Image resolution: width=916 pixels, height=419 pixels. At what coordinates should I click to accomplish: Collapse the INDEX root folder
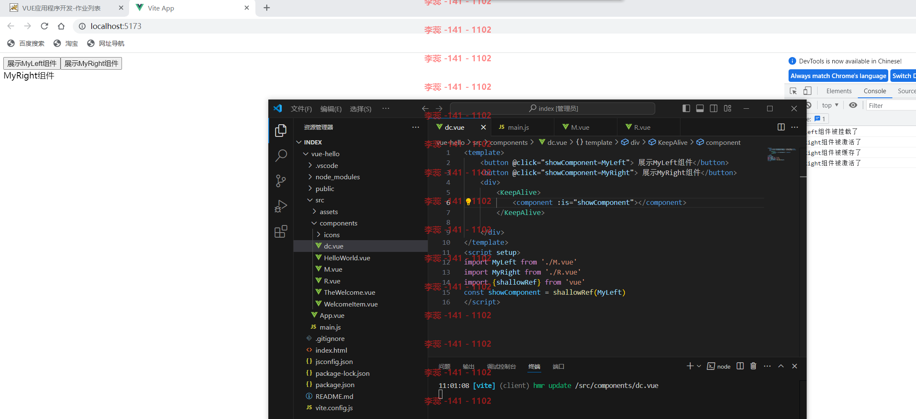[299, 142]
